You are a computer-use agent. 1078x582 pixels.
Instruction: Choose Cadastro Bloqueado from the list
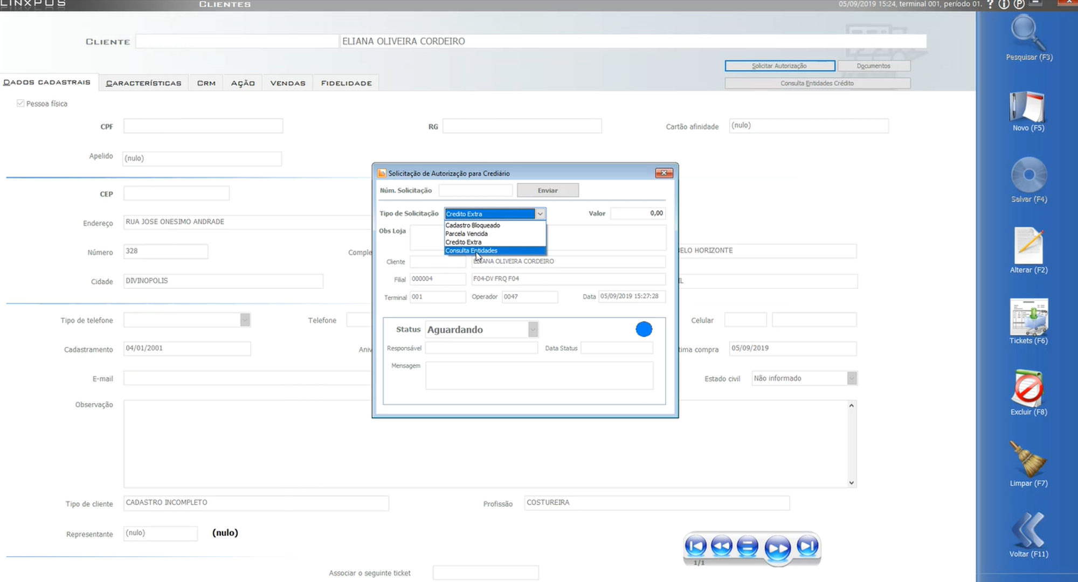[473, 225]
